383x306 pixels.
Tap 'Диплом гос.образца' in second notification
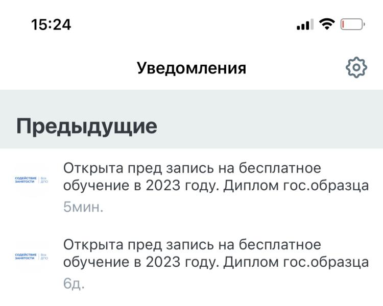[296, 262]
